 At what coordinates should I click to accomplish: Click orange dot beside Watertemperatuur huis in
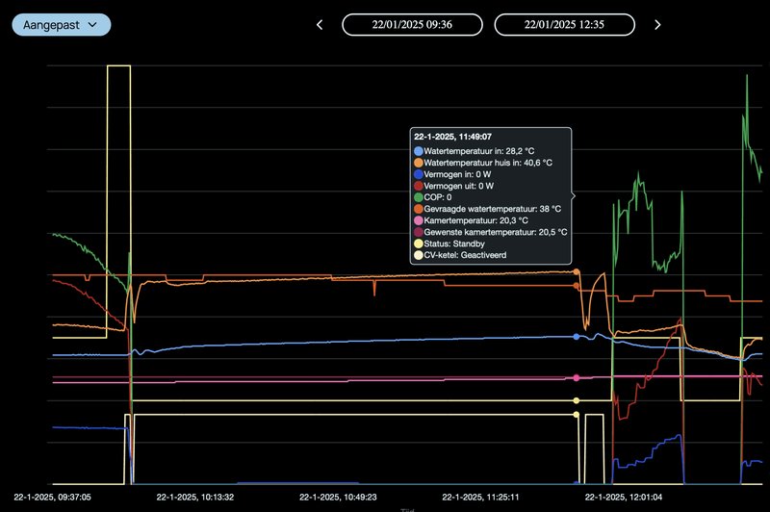(x=418, y=163)
